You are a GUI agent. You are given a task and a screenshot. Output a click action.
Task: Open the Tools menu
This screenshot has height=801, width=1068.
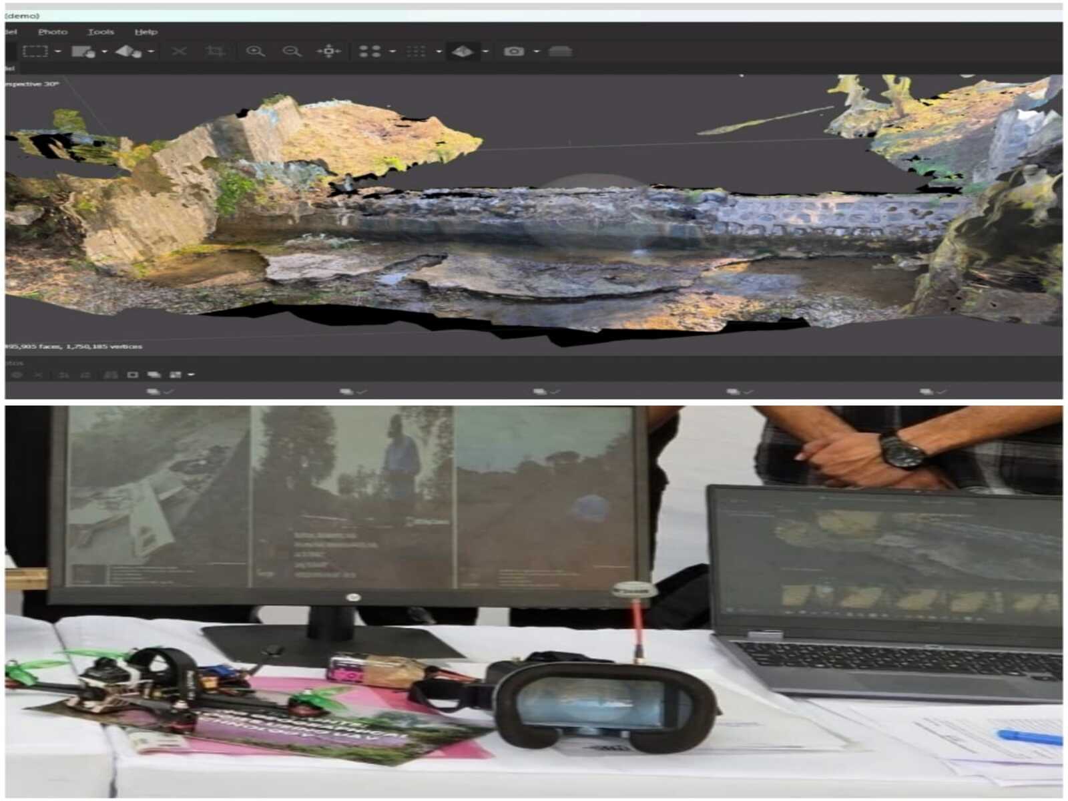click(101, 31)
